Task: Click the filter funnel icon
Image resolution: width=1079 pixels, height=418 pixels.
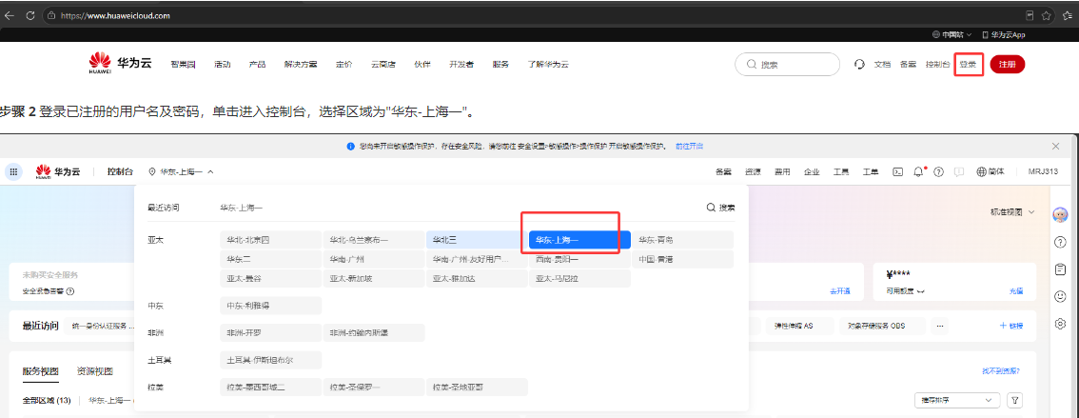Action: [x=1013, y=400]
